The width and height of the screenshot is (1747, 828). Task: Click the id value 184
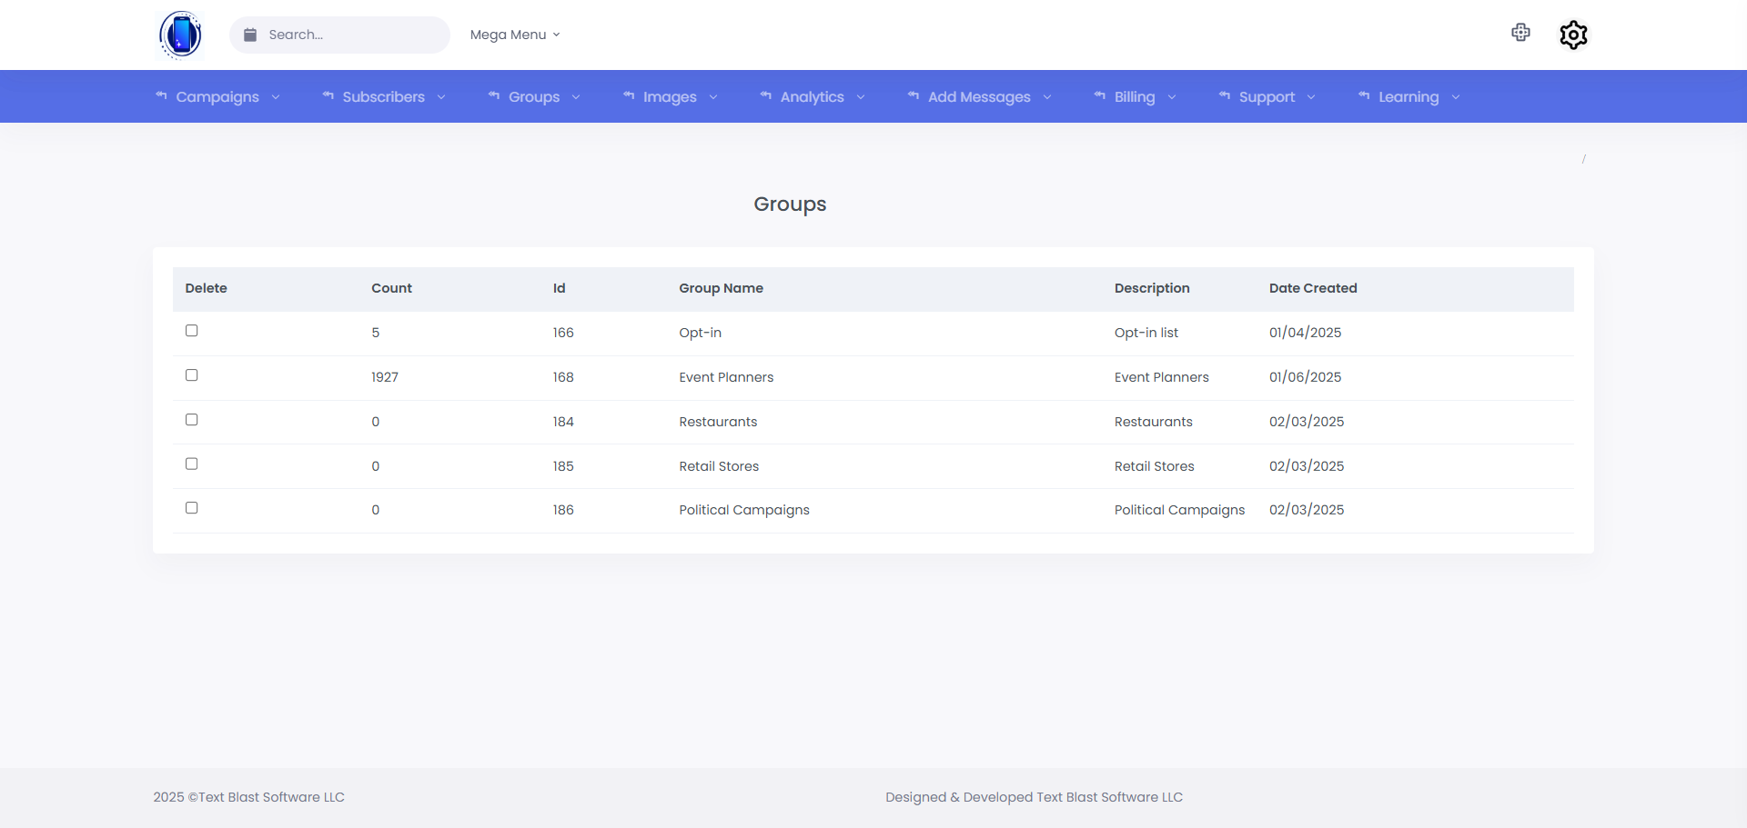coord(563,422)
